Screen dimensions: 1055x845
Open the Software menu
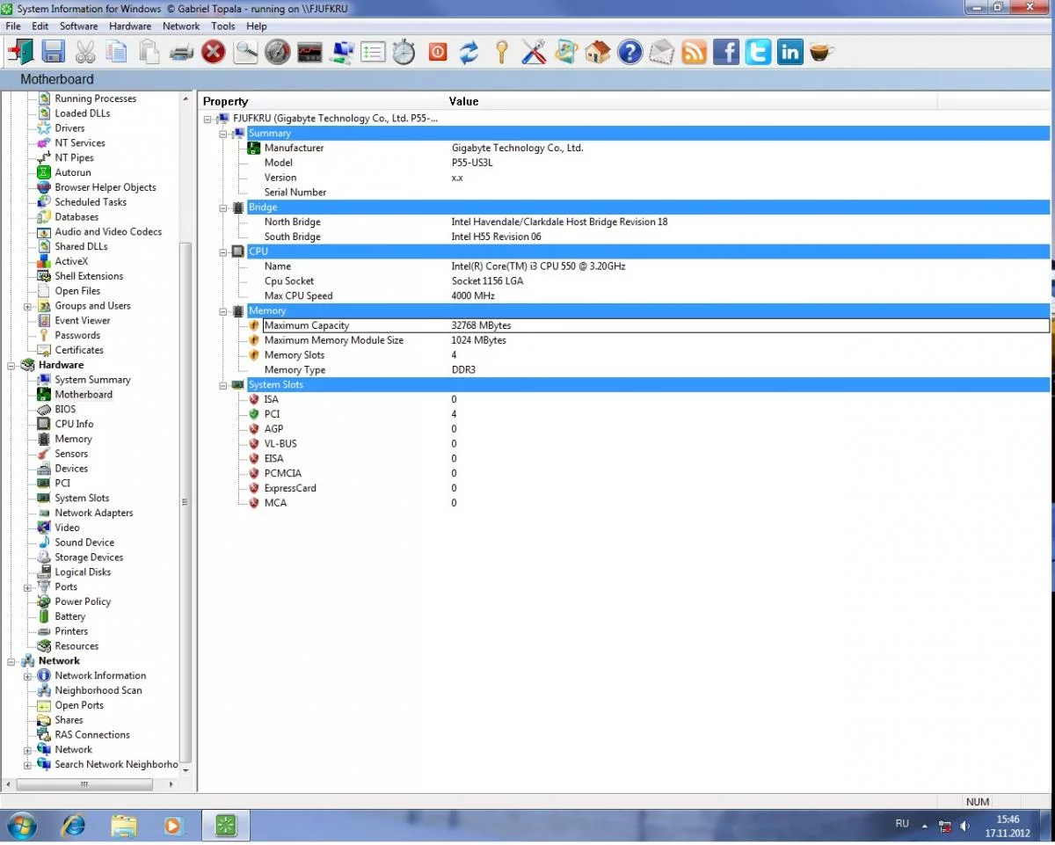tap(78, 26)
